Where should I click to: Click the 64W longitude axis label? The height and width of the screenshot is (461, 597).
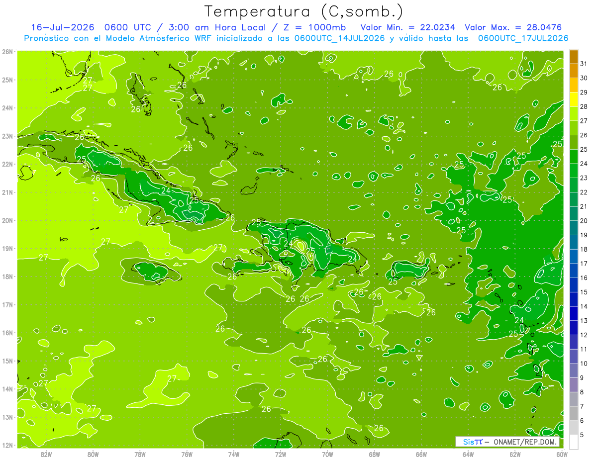tap(468, 454)
